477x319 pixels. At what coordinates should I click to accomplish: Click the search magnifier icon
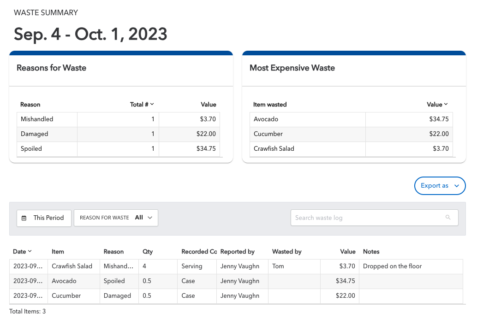tap(447, 217)
